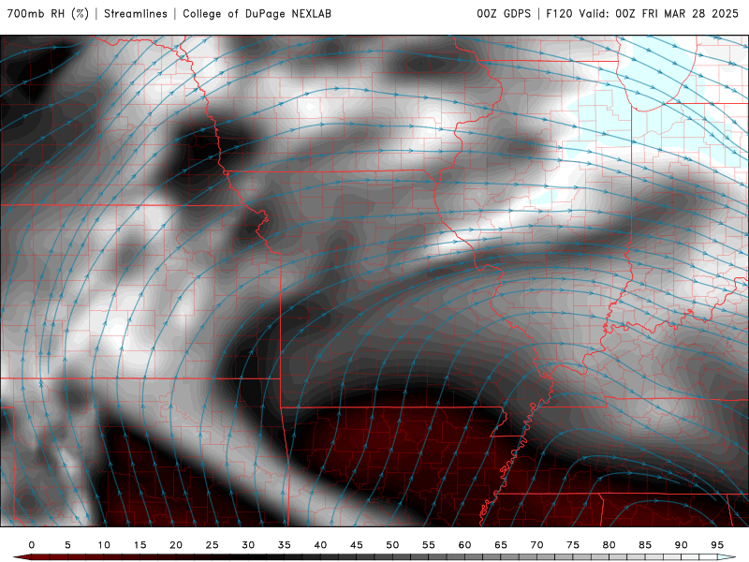Pick the "45" label on the color bar
749x562 pixels.
(x=357, y=545)
